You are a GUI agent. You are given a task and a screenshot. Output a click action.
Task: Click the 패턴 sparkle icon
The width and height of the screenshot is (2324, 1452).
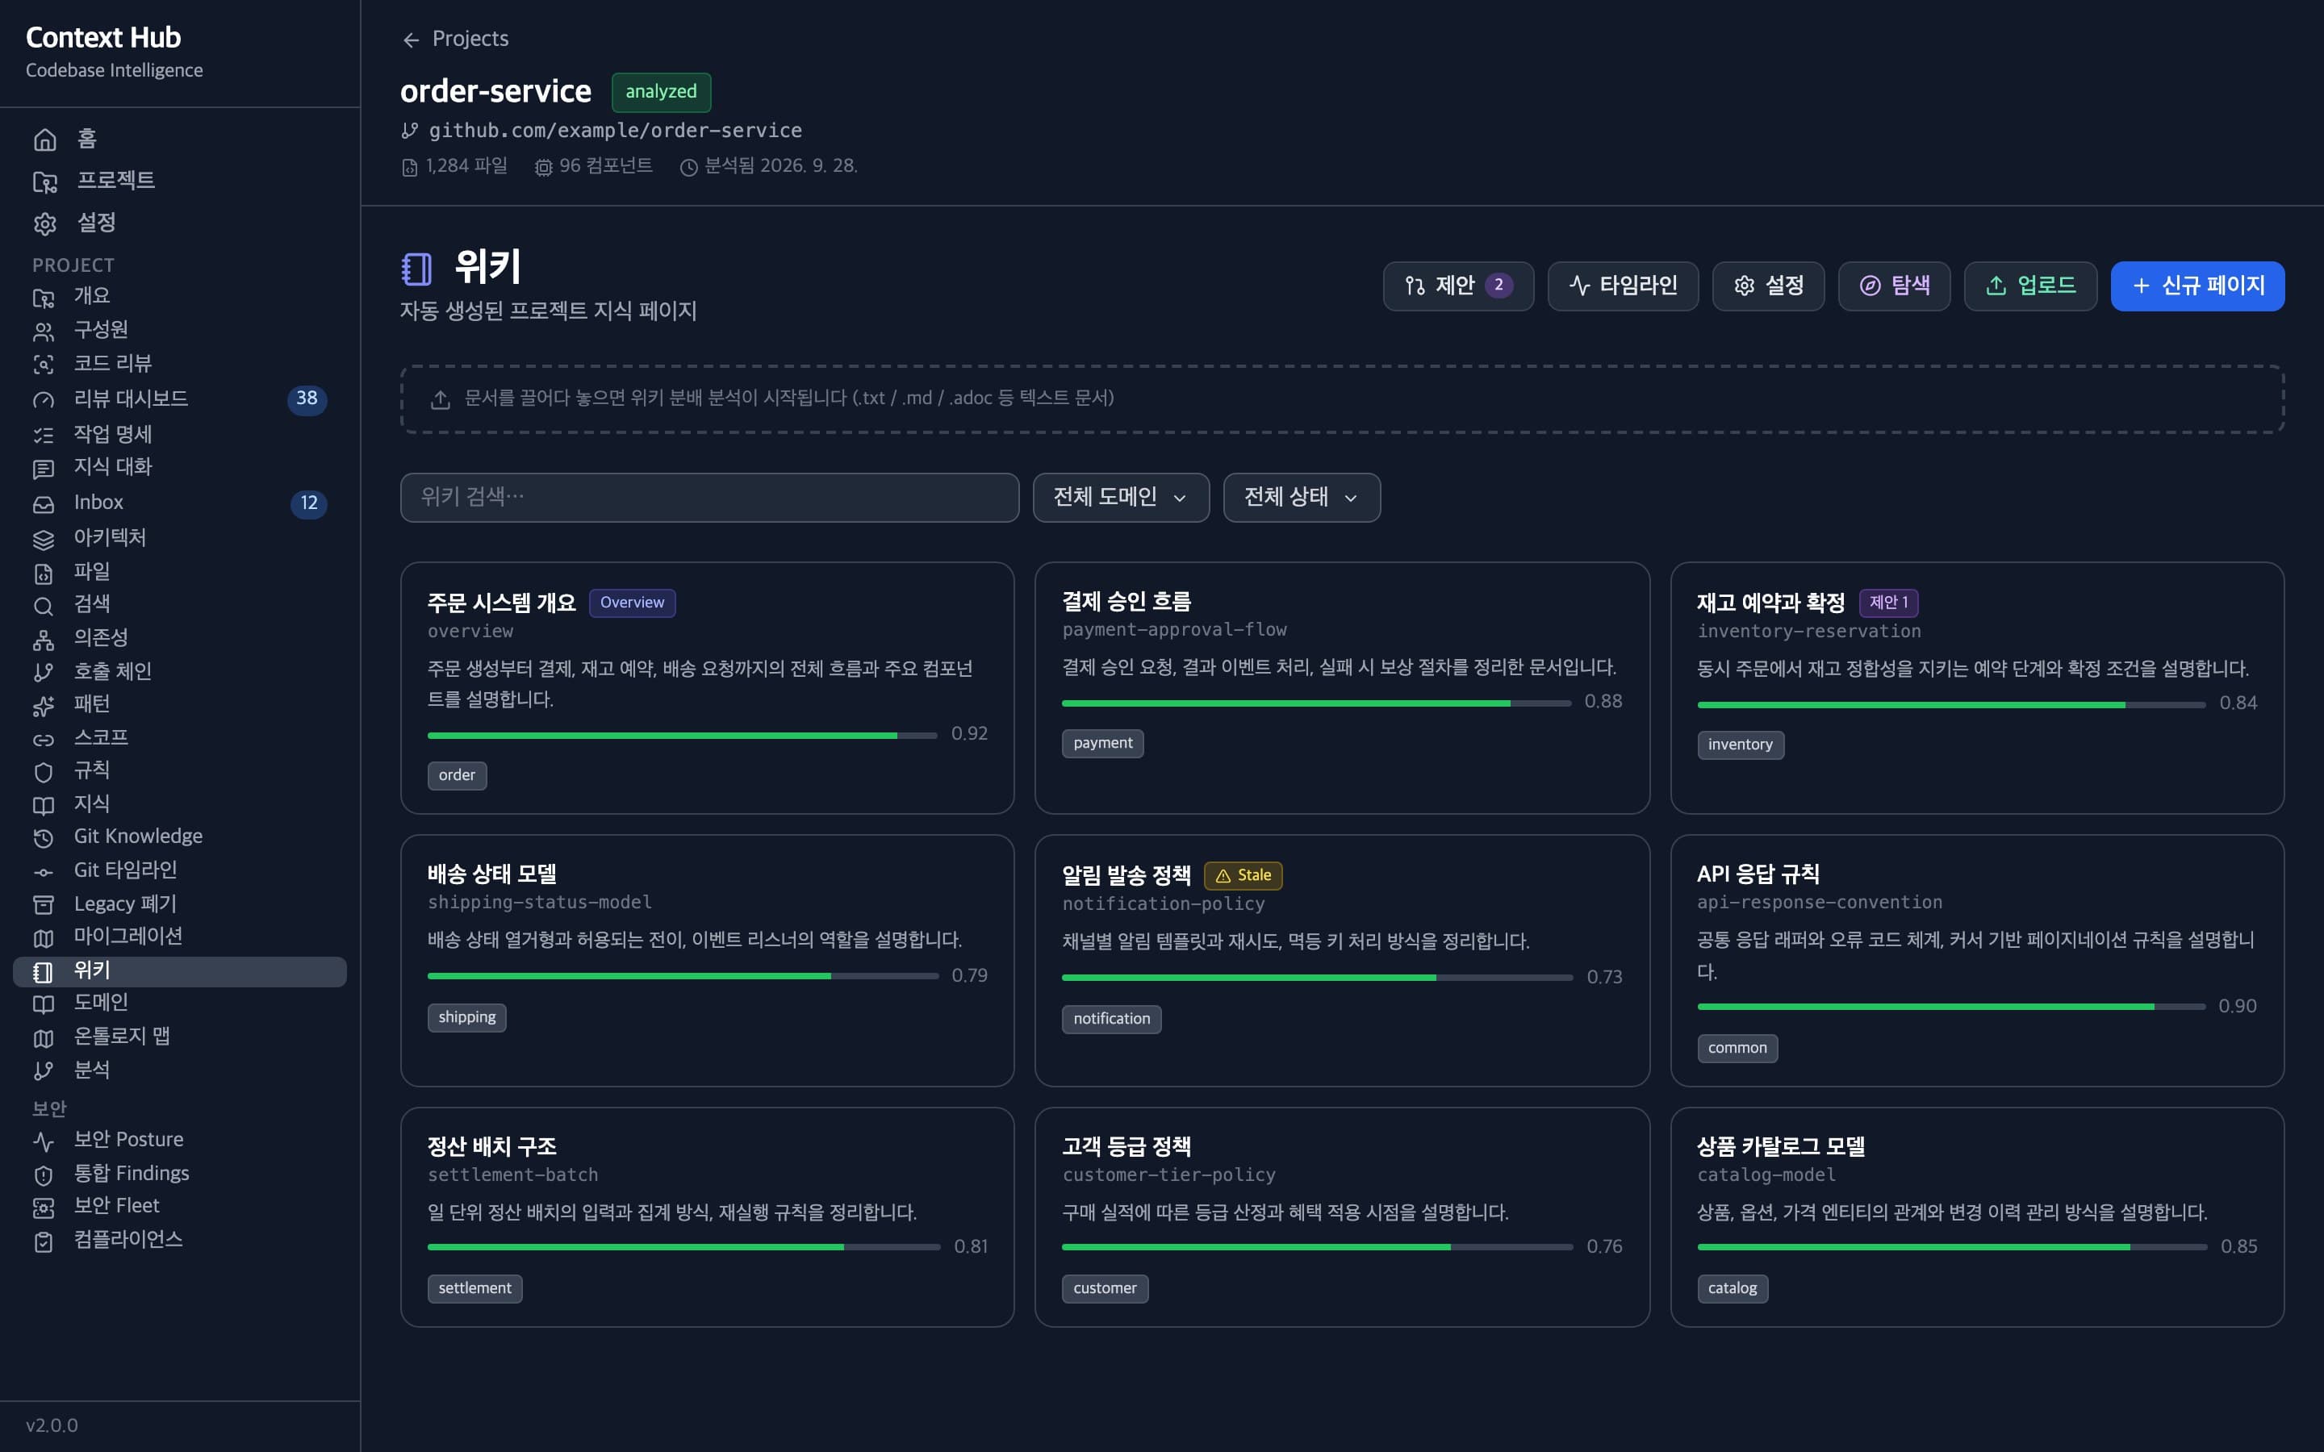(x=44, y=705)
